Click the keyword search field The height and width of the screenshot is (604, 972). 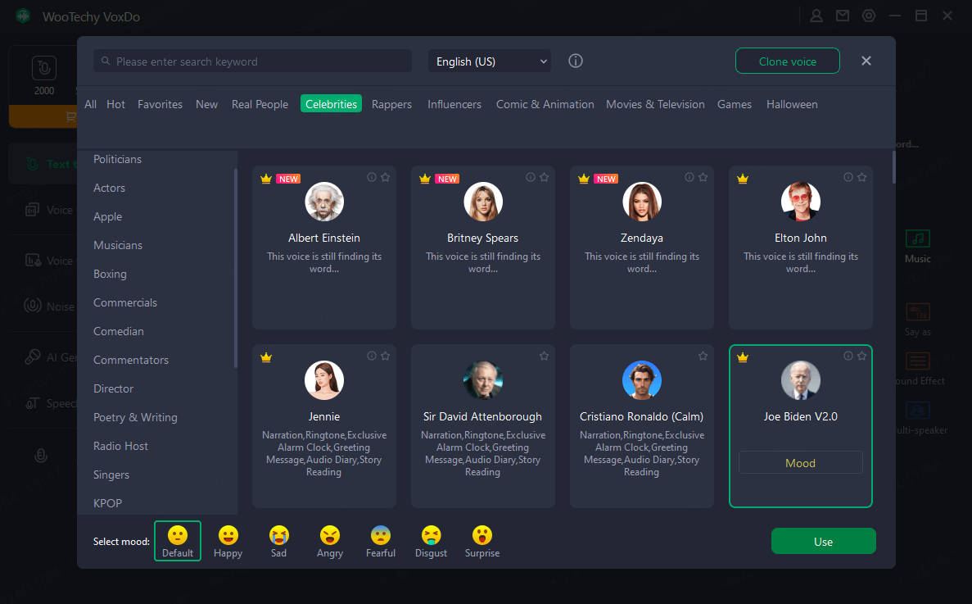click(252, 61)
